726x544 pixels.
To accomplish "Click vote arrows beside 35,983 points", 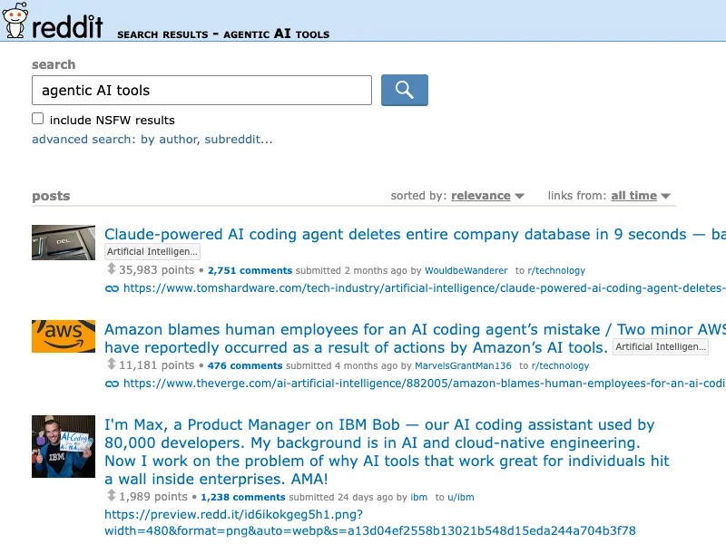I will point(111,269).
